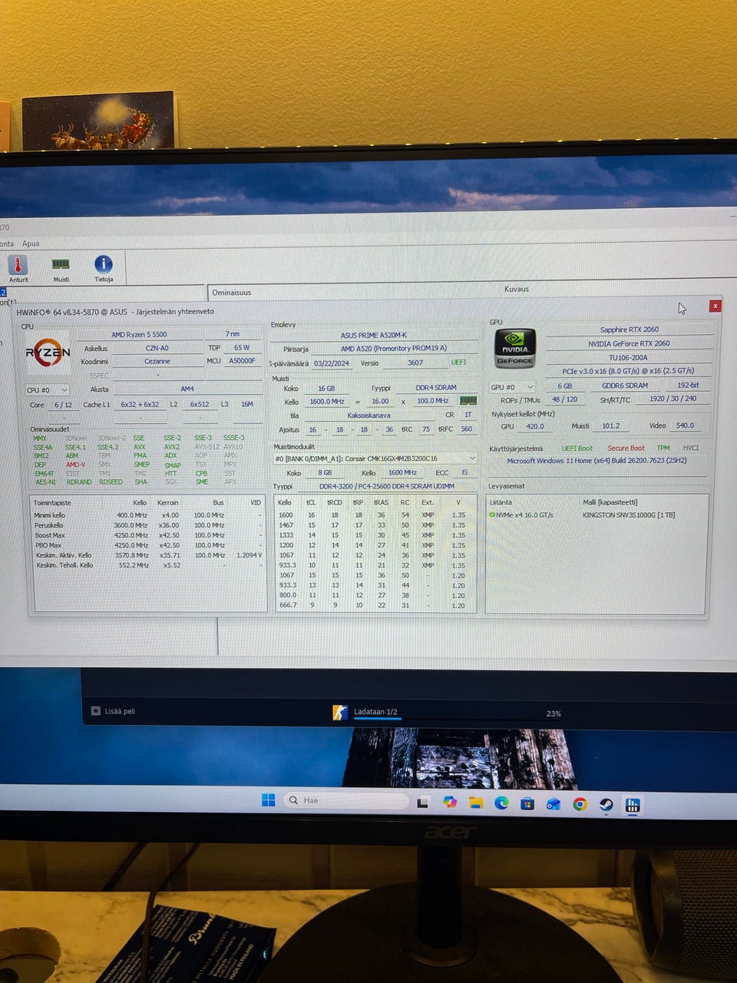Open the Windows Start menu

(x=268, y=800)
